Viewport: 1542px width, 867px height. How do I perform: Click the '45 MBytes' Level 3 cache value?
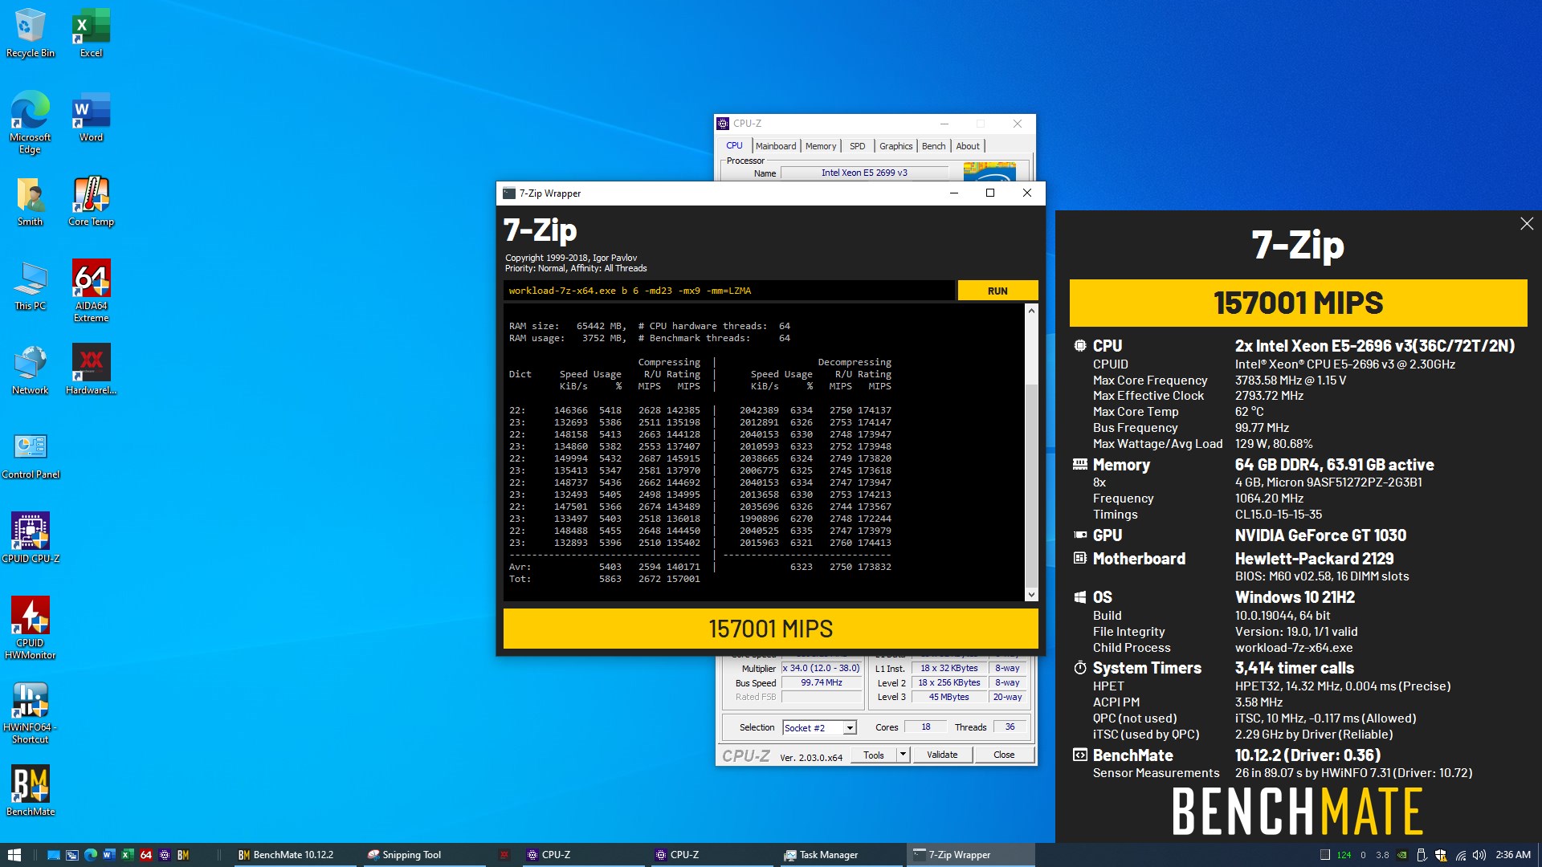click(948, 697)
